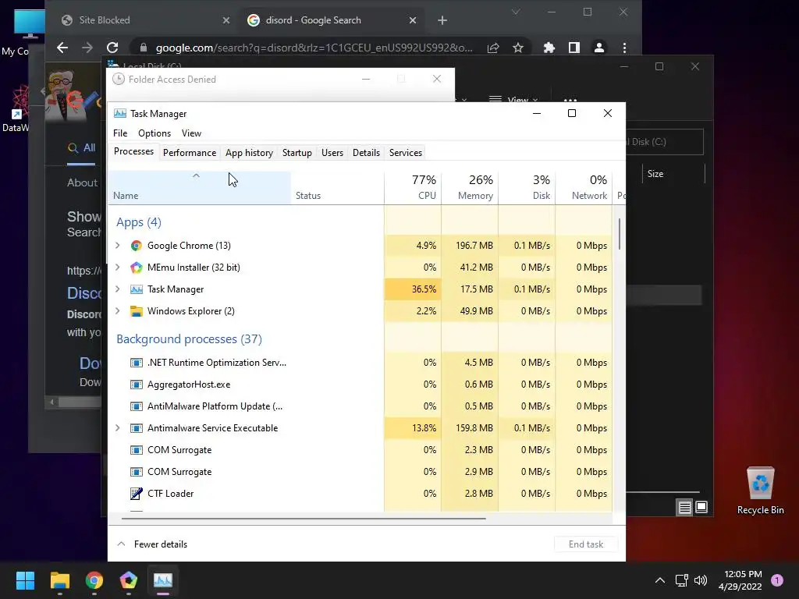Screen dimensions: 799x599
Task: Click the process list vertical scrollbar
Action: (620, 234)
